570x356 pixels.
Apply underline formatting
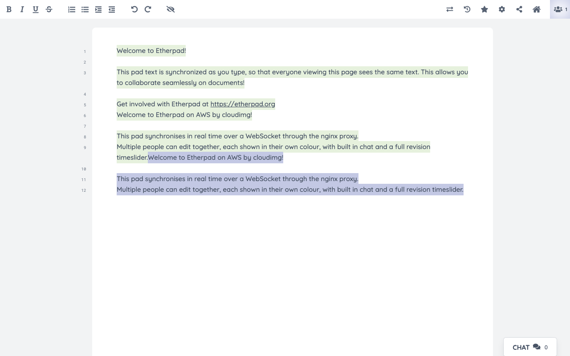tap(36, 9)
